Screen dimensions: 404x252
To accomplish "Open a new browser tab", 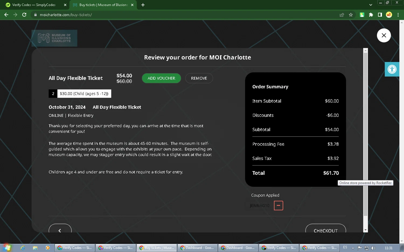I will [143, 5].
